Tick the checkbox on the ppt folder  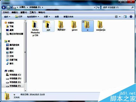[x=44, y=22]
